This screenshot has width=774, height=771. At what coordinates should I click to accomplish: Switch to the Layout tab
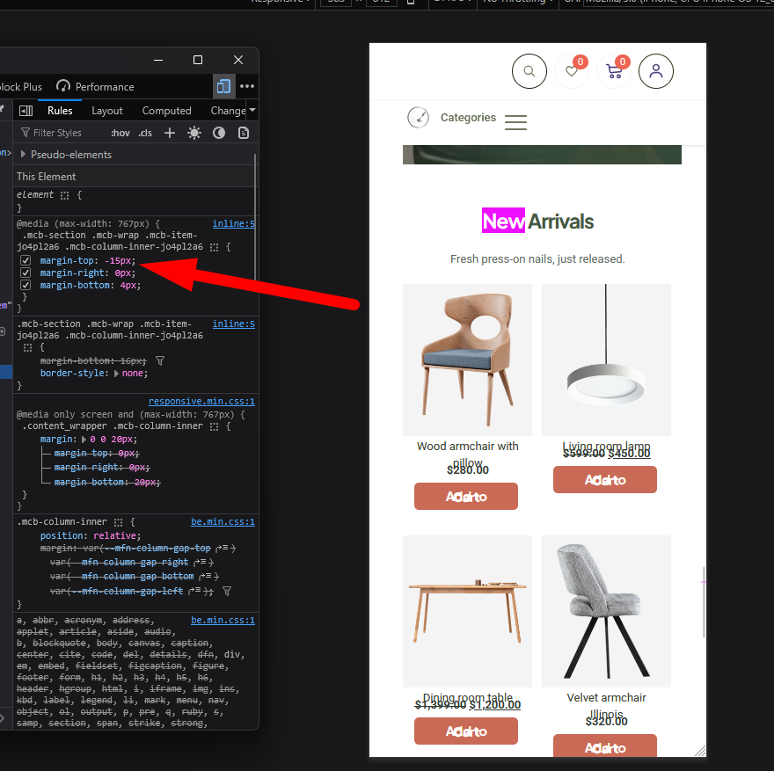click(107, 111)
